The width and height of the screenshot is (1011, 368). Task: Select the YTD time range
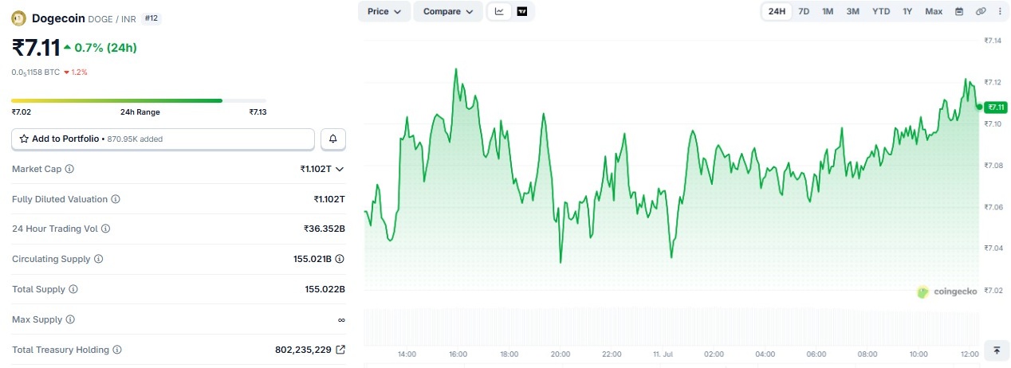tap(881, 11)
